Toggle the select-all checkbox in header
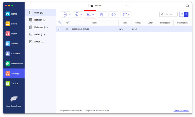The width and height of the screenshot is (195, 117). tap(59, 23)
